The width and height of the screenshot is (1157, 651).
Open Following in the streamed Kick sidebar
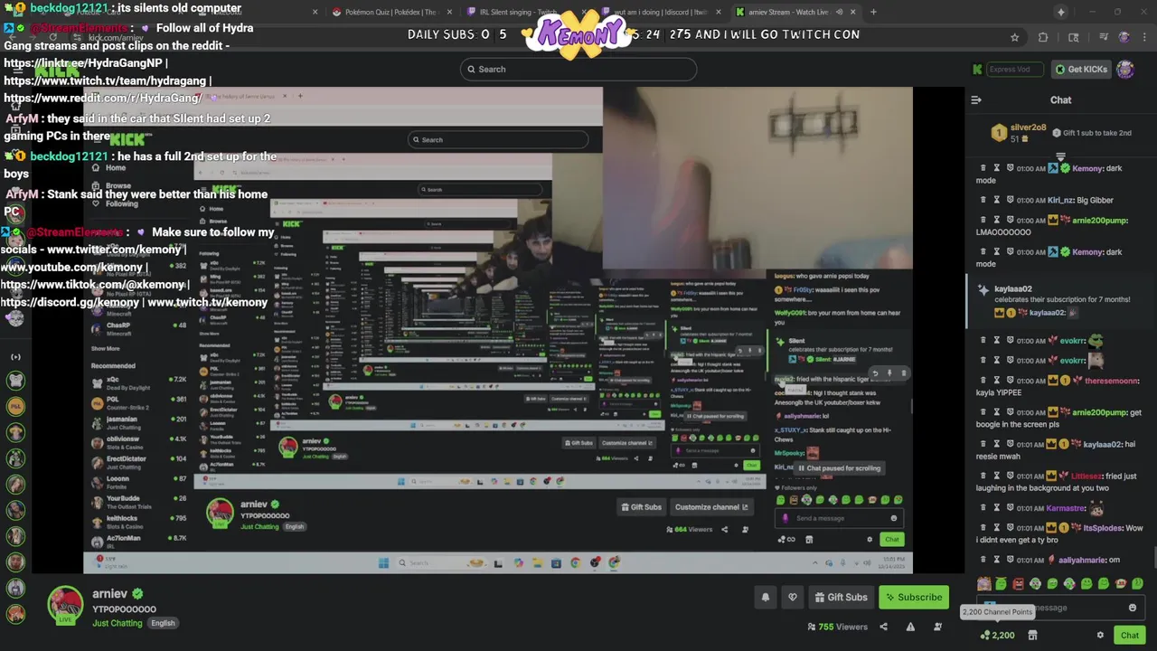pyautogui.click(x=121, y=203)
